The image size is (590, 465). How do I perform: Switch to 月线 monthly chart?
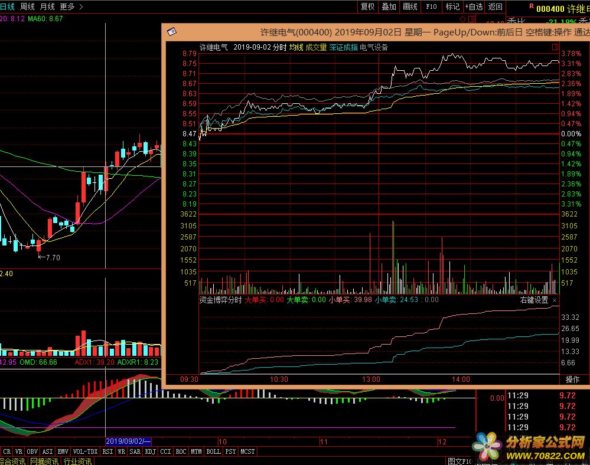point(47,6)
